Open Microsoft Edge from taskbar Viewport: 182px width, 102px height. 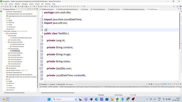tap(96, 99)
